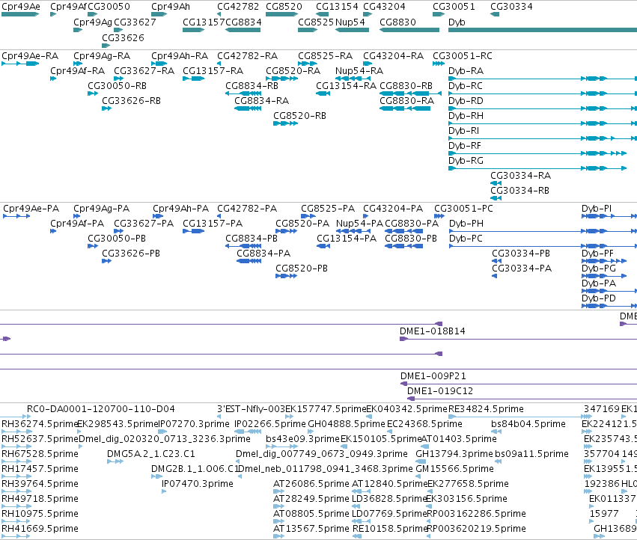Click the Cpr49Ae gene label
Screen dimensions: 637x540
click(21, 7)
